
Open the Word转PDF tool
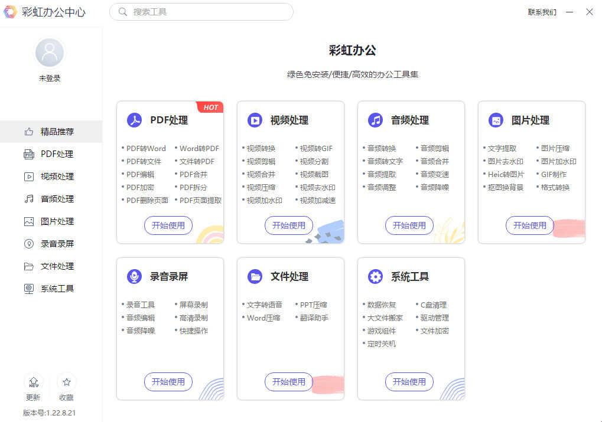tap(199, 149)
